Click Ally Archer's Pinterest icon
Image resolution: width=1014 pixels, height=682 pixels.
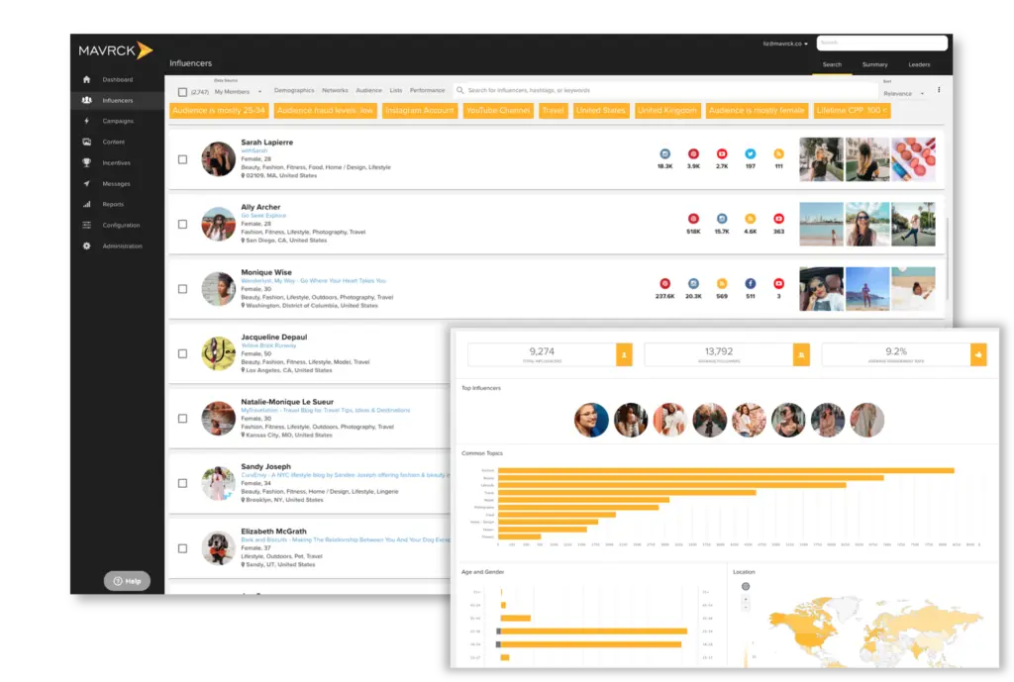[x=693, y=219]
